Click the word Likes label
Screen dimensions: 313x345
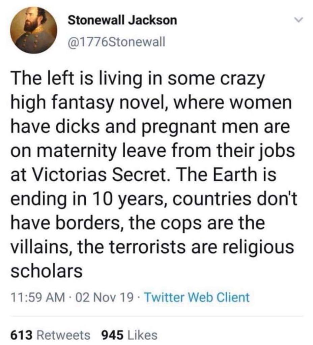[x=142, y=335]
